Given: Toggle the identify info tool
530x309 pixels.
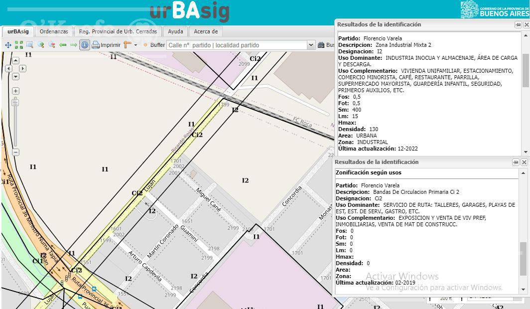Looking at the screenshot, I should [85, 45].
